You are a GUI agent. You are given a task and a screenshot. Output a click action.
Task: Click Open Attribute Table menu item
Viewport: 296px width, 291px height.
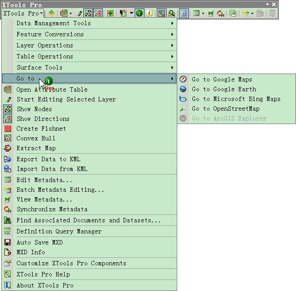click(x=90, y=89)
